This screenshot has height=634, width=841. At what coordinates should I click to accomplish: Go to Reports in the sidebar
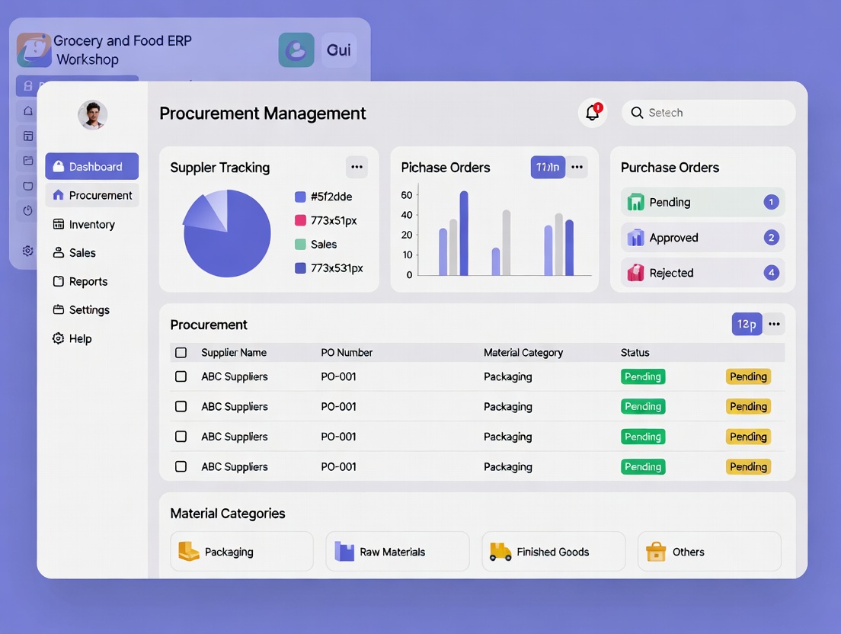pyautogui.click(x=88, y=281)
